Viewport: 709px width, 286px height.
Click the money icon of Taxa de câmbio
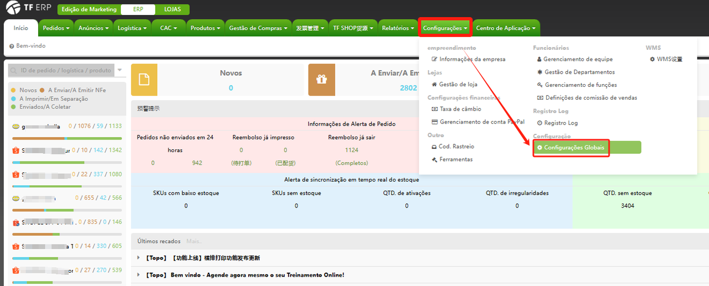435,109
